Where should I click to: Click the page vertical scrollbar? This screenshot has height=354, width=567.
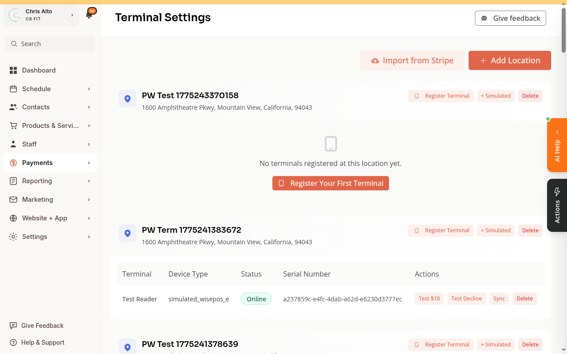tap(564, 30)
